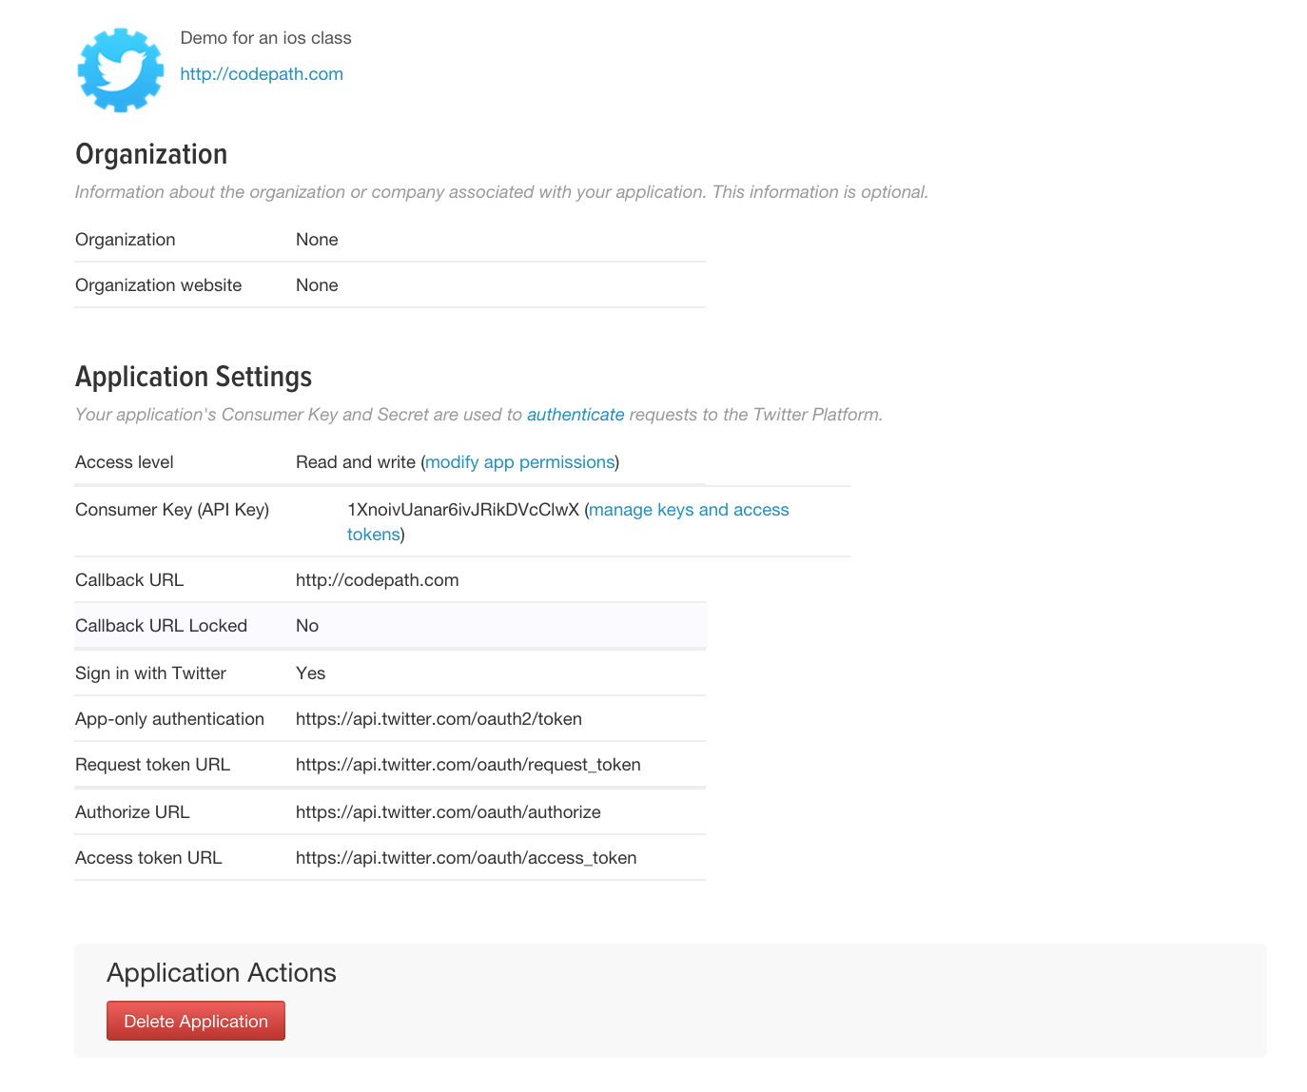Click the Callback URL value http://codepath.com

point(378,580)
